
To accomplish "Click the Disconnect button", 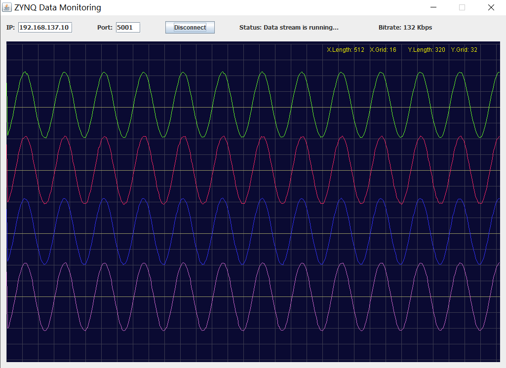I will click(190, 28).
